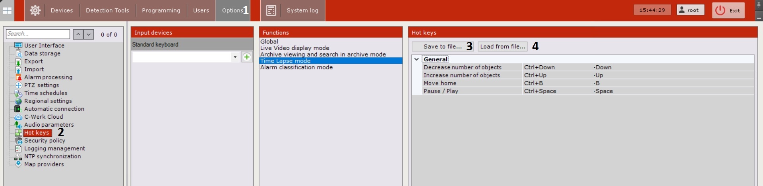Select the PTZ settings icon in tree

pyautogui.click(x=18, y=85)
